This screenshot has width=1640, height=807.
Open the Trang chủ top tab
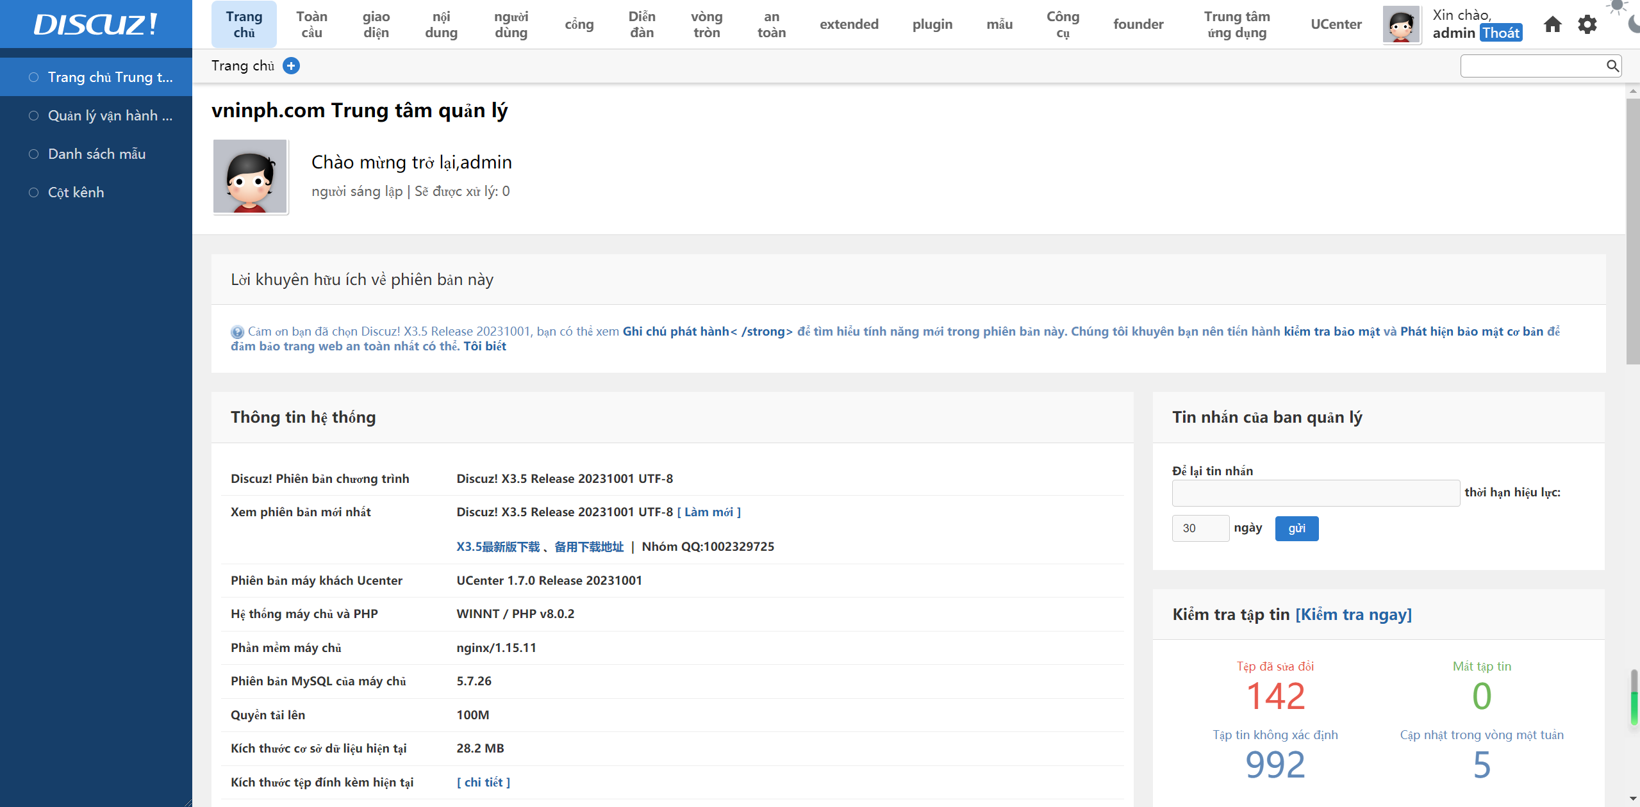click(x=244, y=24)
